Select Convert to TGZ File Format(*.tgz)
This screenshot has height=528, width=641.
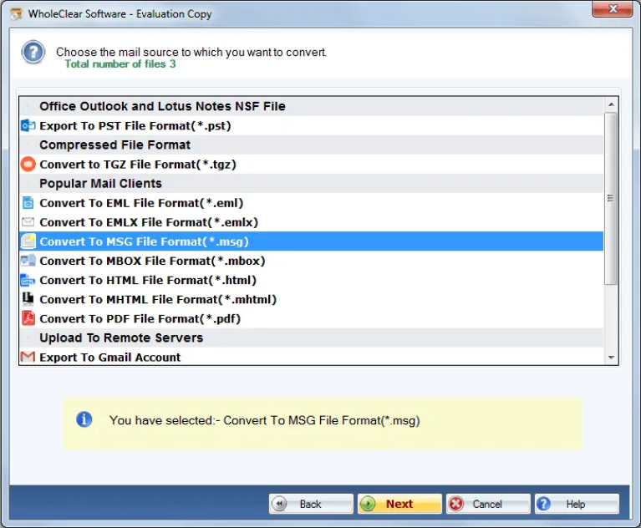[311, 165]
